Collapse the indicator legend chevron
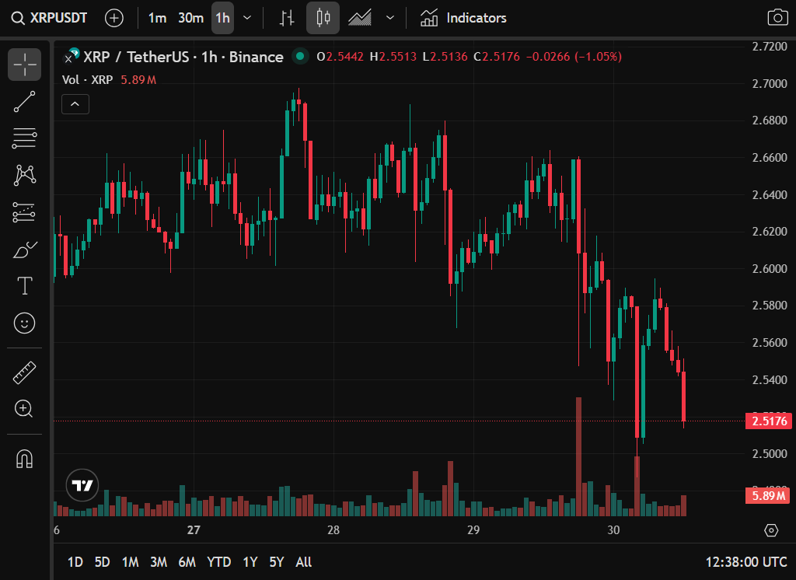Viewport: 796px width, 580px height. tap(75, 103)
